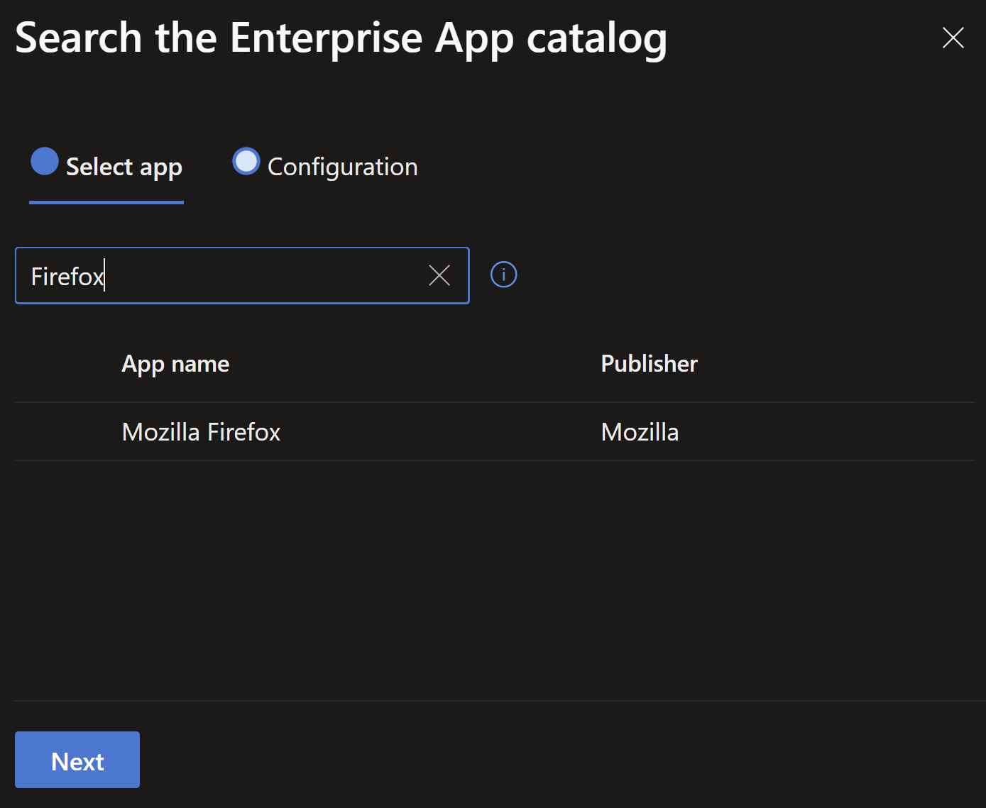Sort by Publisher column header

point(650,364)
